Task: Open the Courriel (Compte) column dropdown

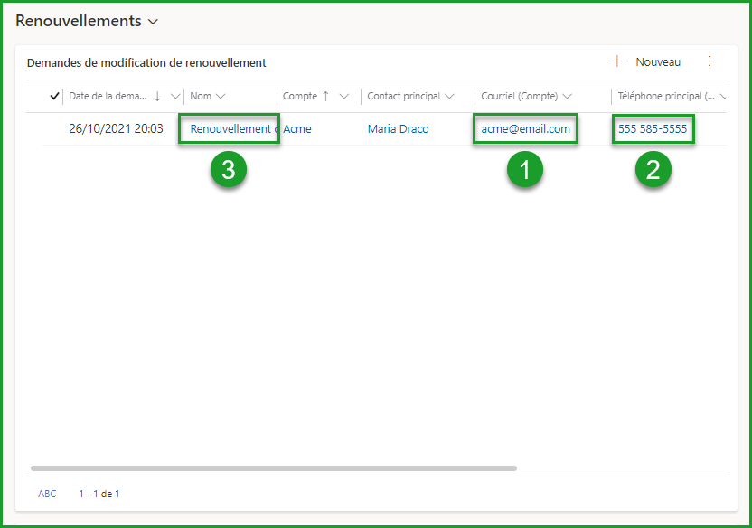Action: coord(567,96)
